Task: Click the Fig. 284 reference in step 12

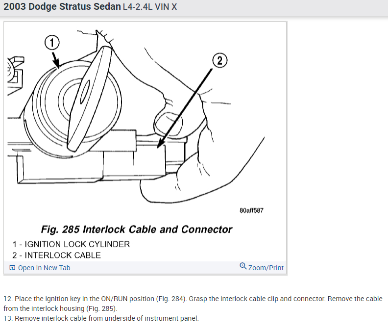Action: [x=171, y=299]
